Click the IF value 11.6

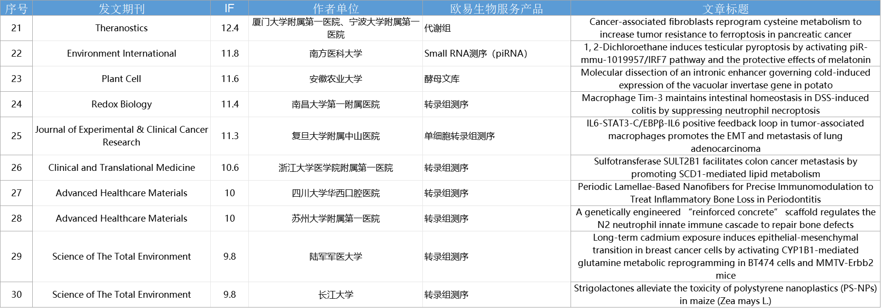(x=229, y=79)
